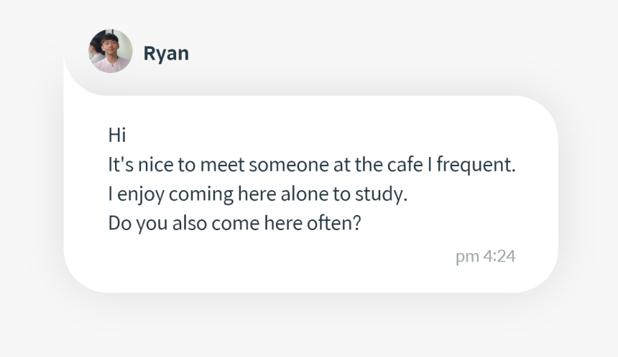
Task: Click the word 'frequent.' in the message
Action: click(476, 165)
